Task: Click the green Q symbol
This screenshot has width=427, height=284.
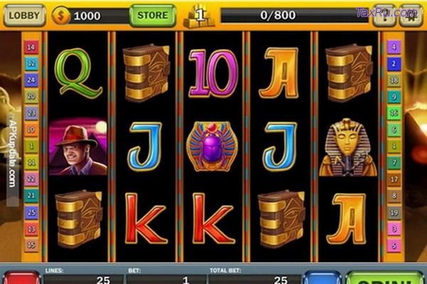Action: [78, 74]
